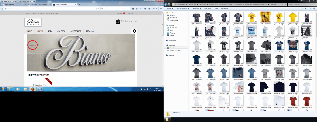
Task: Open a new Firefox tab with plus
Action: point(79,4)
